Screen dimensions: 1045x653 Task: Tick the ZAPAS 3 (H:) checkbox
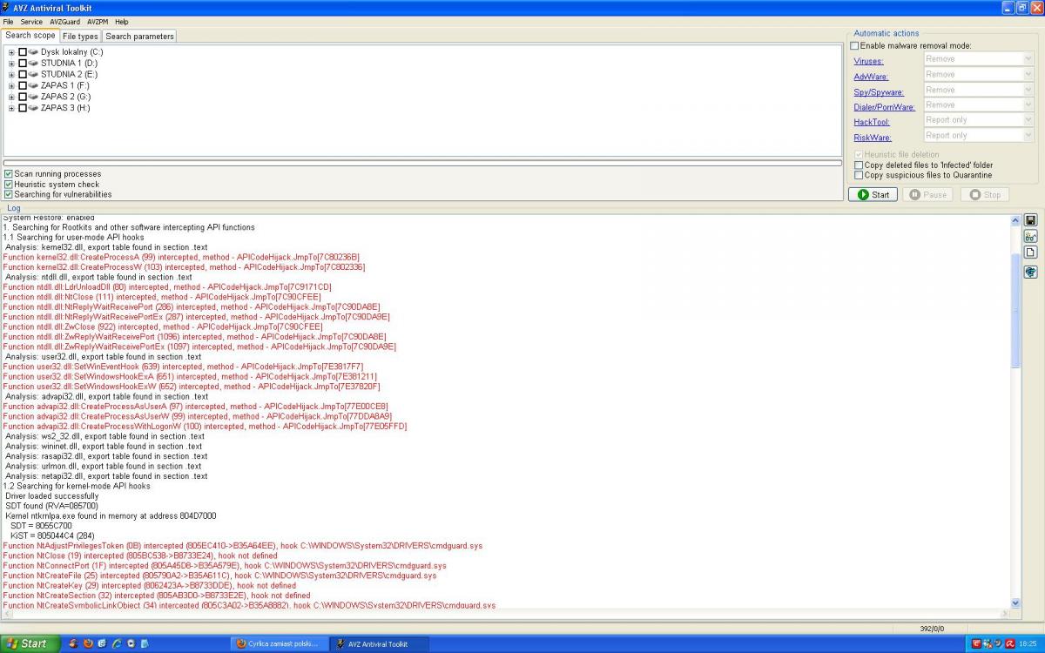(x=23, y=108)
